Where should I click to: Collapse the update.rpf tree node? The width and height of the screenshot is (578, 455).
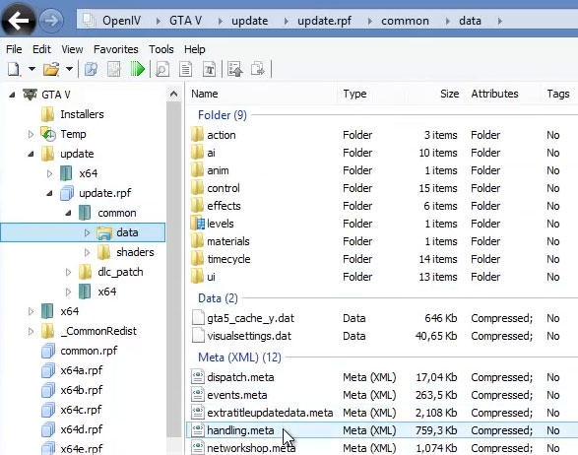point(49,193)
